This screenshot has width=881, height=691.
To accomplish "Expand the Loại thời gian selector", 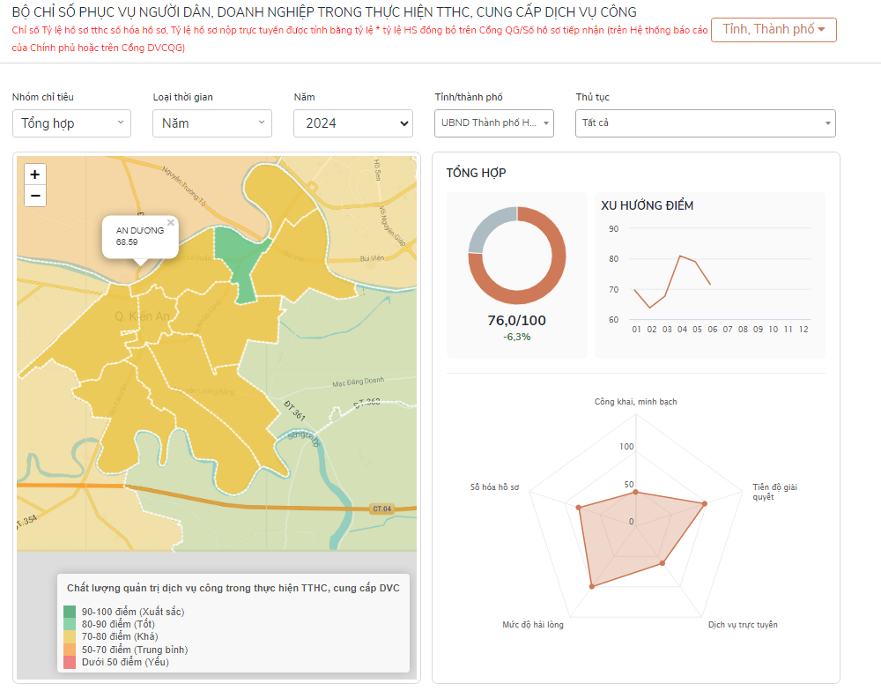I will [212, 123].
